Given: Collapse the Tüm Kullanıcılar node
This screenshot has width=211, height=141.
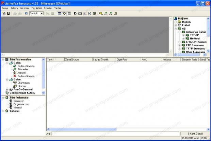Looking at the screenshot, I should (x=3, y=98).
